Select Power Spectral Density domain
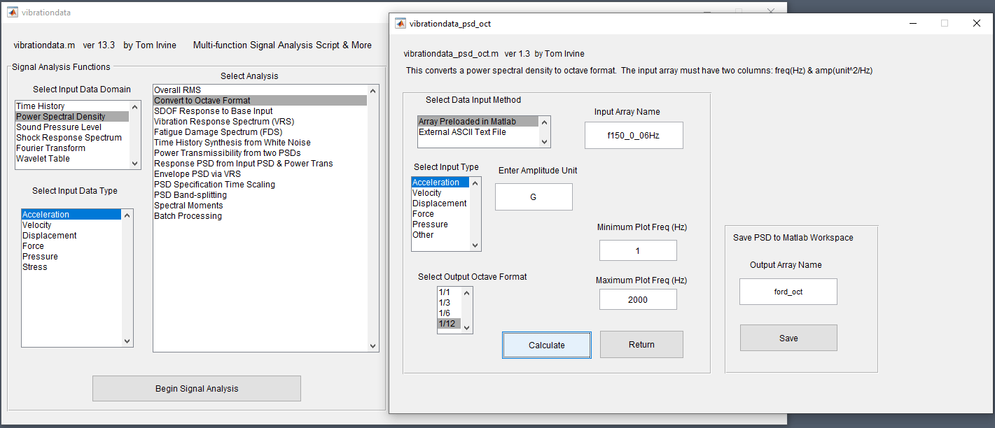Screen dimensions: 995x428 click(72, 117)
